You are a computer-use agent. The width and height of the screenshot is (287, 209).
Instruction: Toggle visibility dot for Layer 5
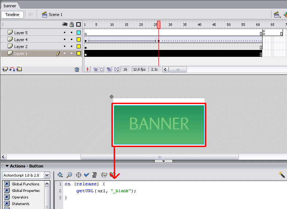click(x=65, y=33)
